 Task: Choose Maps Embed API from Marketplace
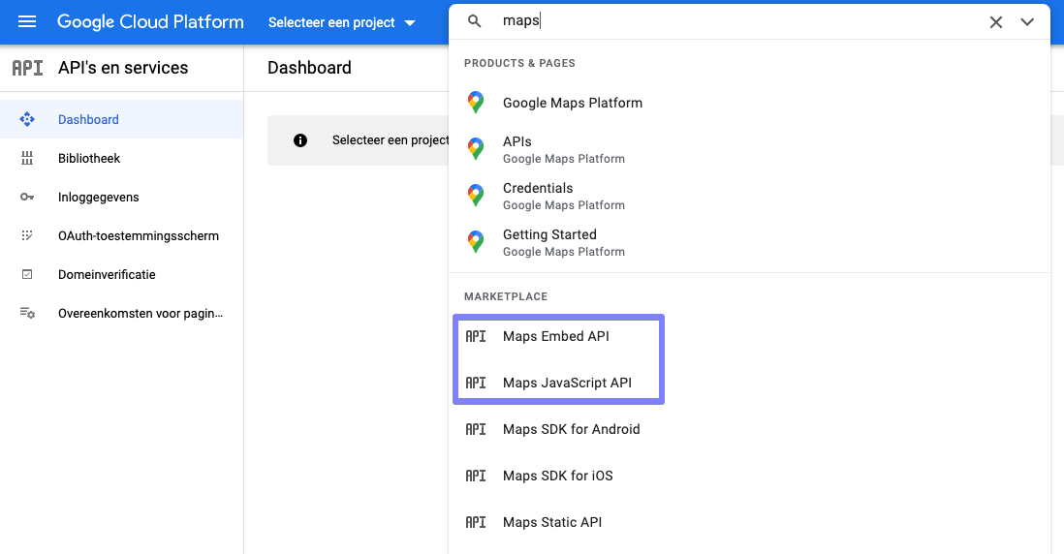tap(555, 337)
